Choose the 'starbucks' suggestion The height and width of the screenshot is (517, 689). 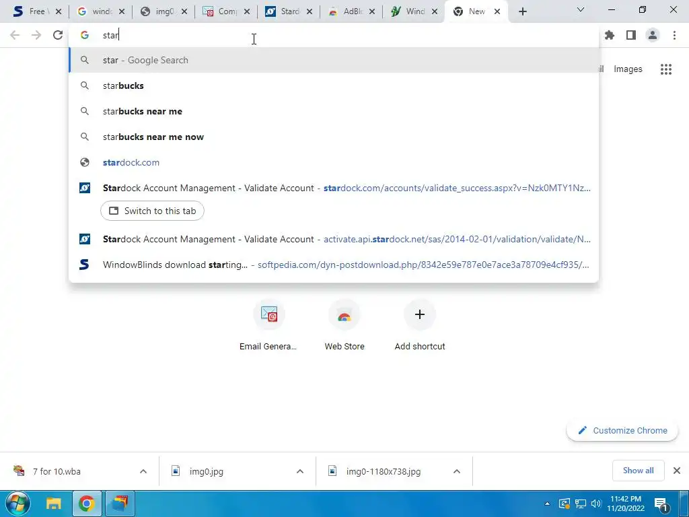[x=334, y=85]
